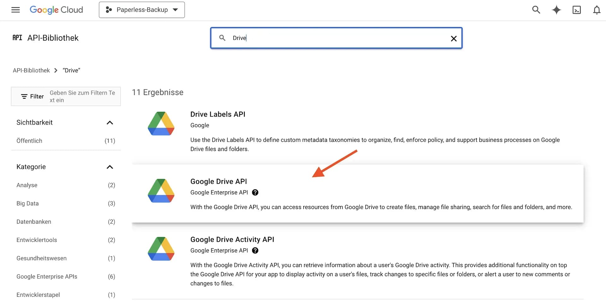Image resolution: width=606 pixels, height=303 pixels.
Task: Click help icon for Drive Activity API Enterprise label
Action: coord(255,251)
